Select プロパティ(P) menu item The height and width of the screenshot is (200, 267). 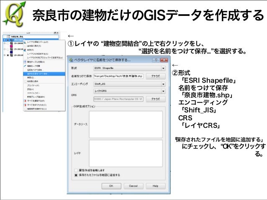44,86
